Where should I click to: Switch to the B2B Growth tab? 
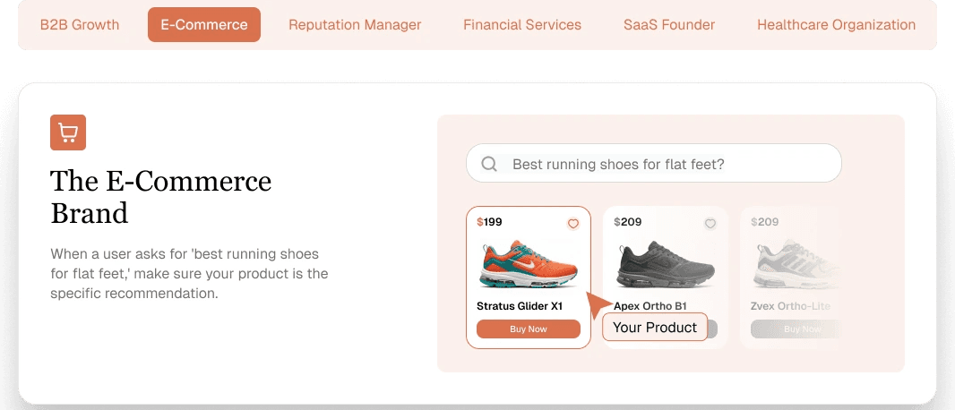tap(80, 25)
